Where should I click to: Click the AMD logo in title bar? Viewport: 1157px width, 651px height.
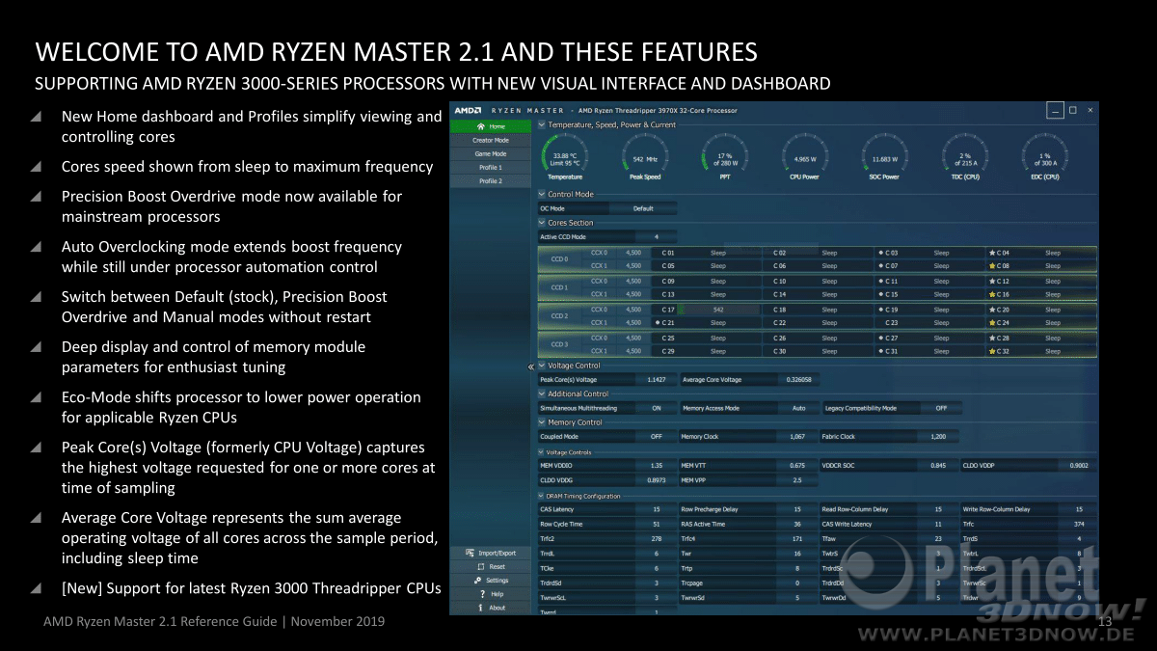click(x=469, y=111)
